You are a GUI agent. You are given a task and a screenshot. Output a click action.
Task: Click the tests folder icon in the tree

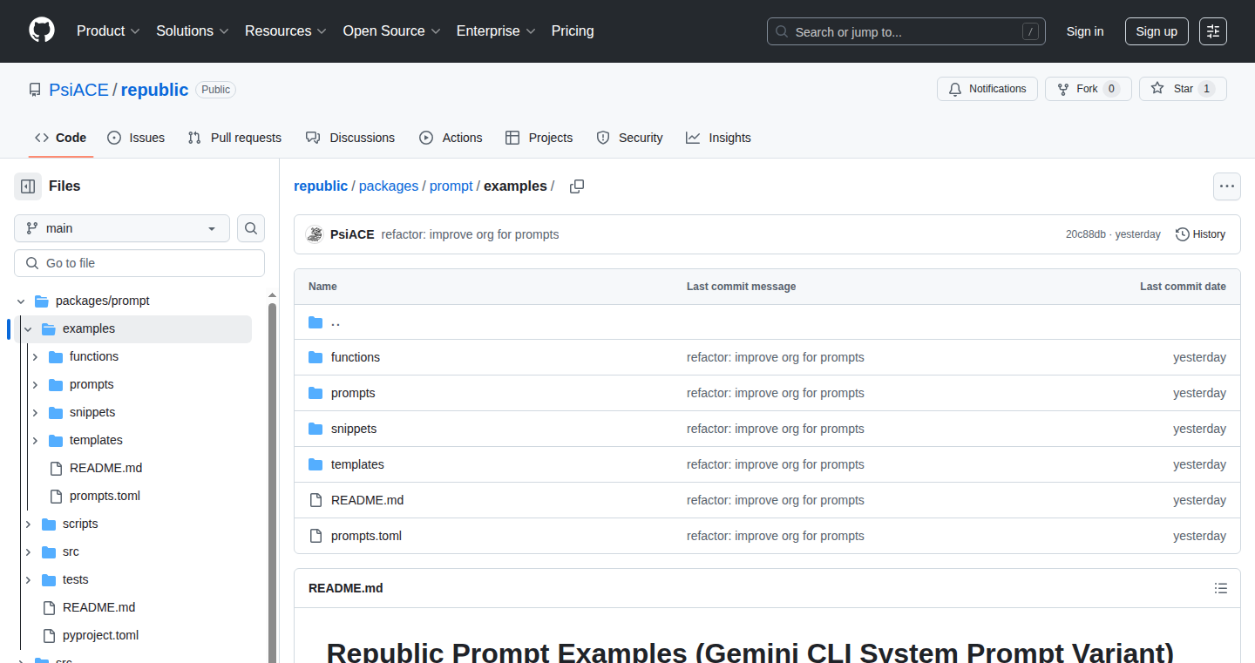[x=49, y=579]
